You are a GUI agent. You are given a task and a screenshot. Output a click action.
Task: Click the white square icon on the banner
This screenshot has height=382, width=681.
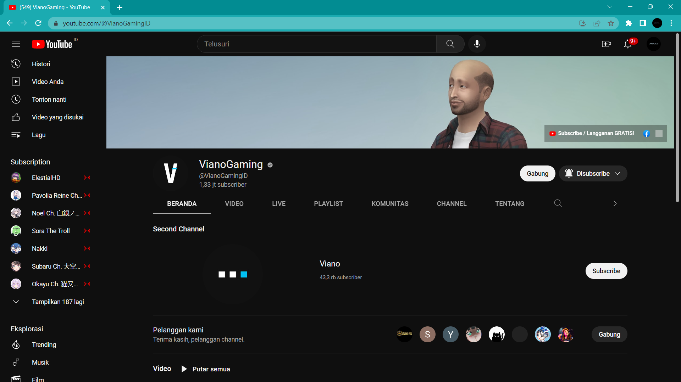coord(659,134)
